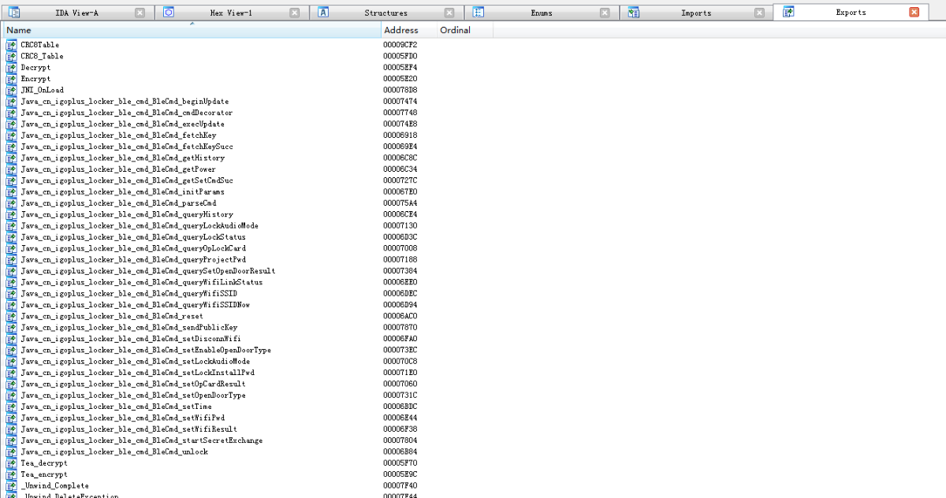Select the Exports tab
This screenshot has height=498, width=946.
click(851, 13)
